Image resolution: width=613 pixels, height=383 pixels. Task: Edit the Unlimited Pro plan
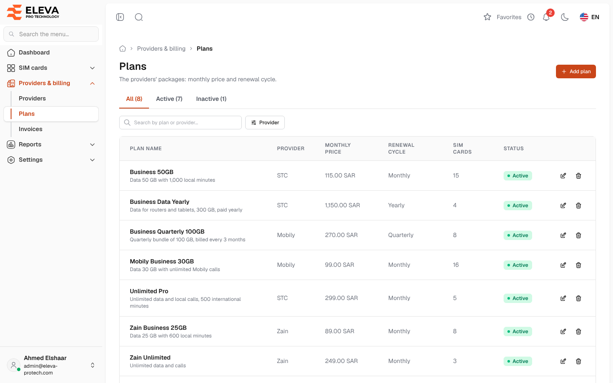[563, 298]
